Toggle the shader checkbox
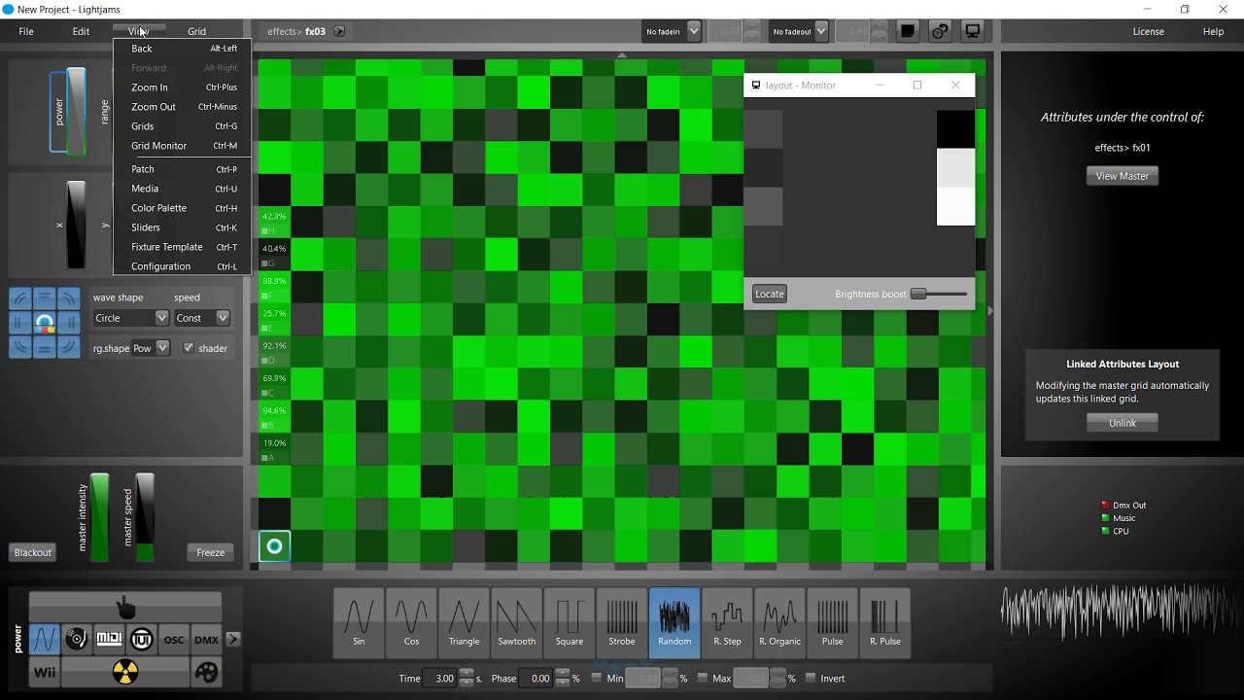The image size is (1244, 700). pos(189,348)
